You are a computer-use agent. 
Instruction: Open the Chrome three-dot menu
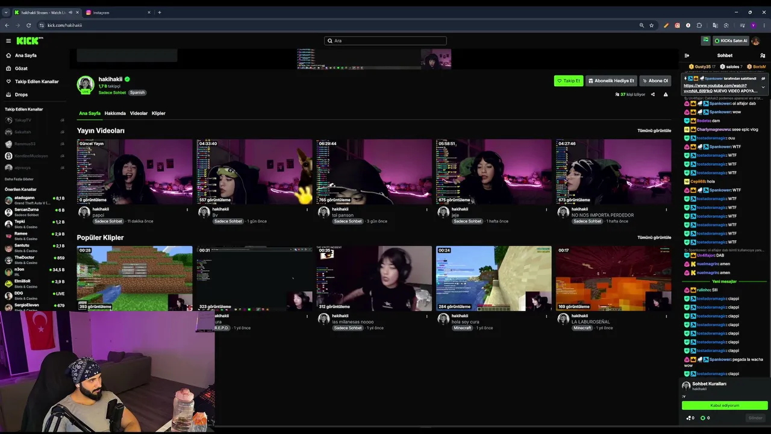click(x=764, y=25)
